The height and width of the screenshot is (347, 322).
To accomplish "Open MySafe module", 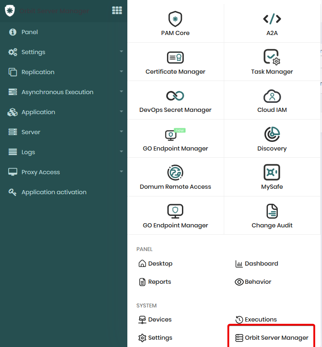I will [x=272, y=177].
